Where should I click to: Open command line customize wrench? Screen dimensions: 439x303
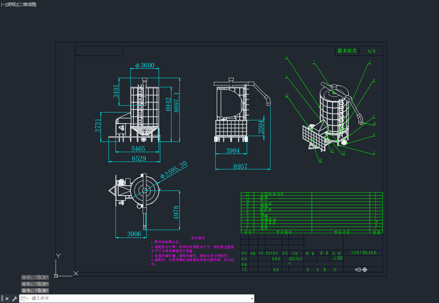coord(15,299)
